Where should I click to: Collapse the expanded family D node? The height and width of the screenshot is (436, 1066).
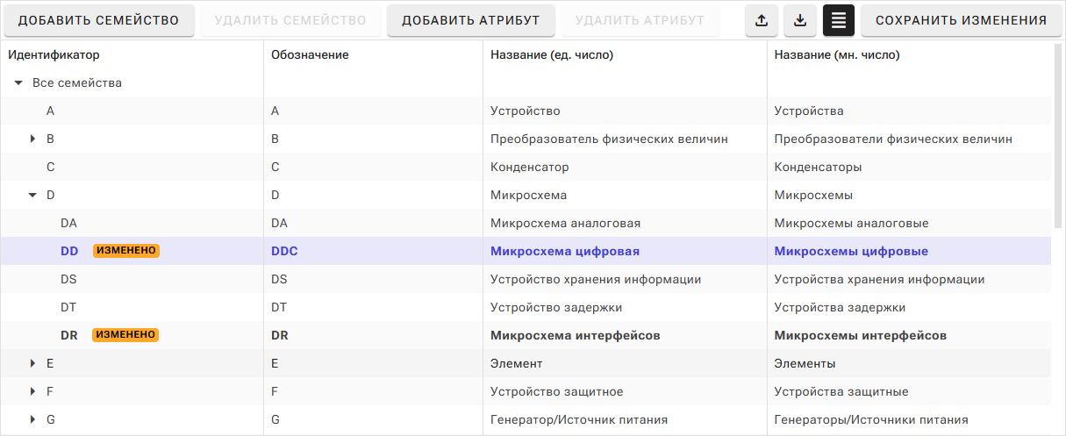pyautogui.click(x=32, y=196)
